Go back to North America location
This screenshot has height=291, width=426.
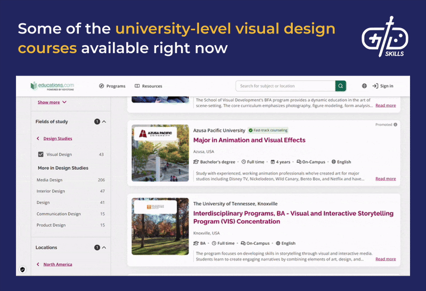pyautogui.click(x=58, y=264)
